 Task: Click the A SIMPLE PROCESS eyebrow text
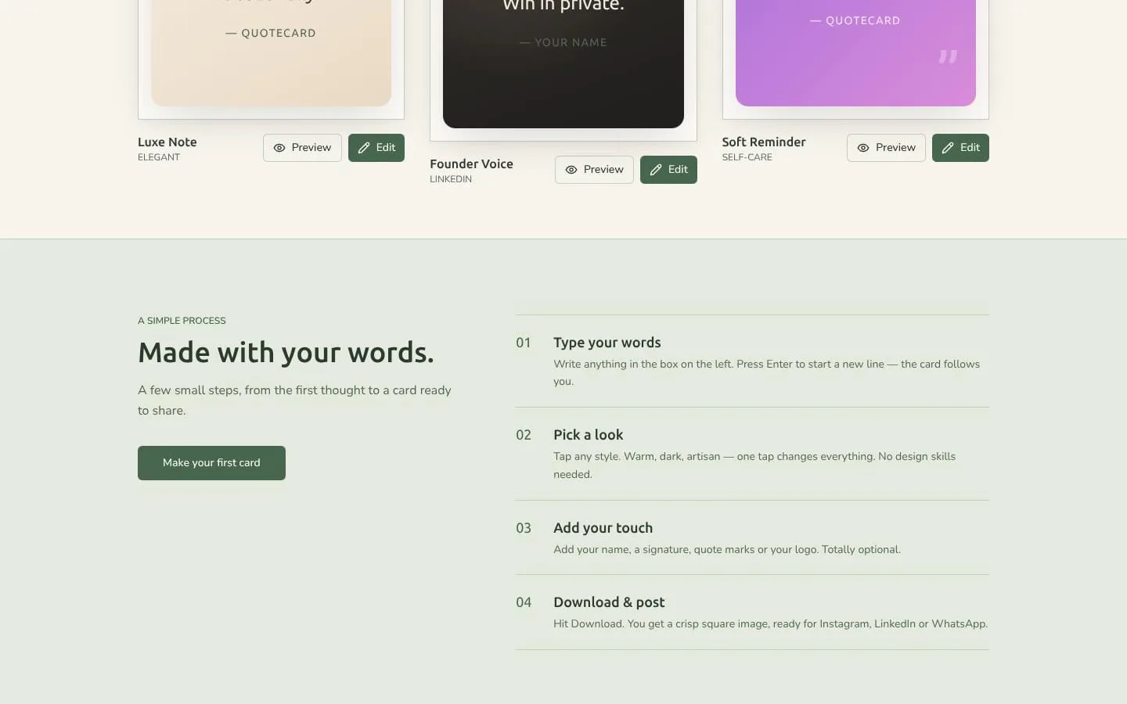coord(182,321)
